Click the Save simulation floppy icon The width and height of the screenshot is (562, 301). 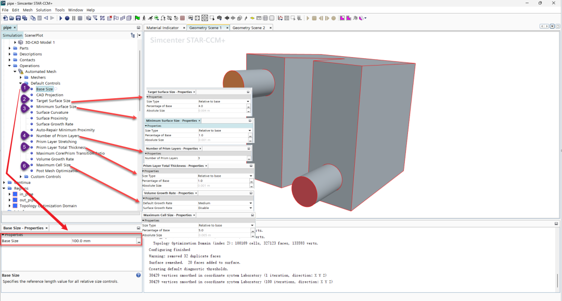[18, 18]
